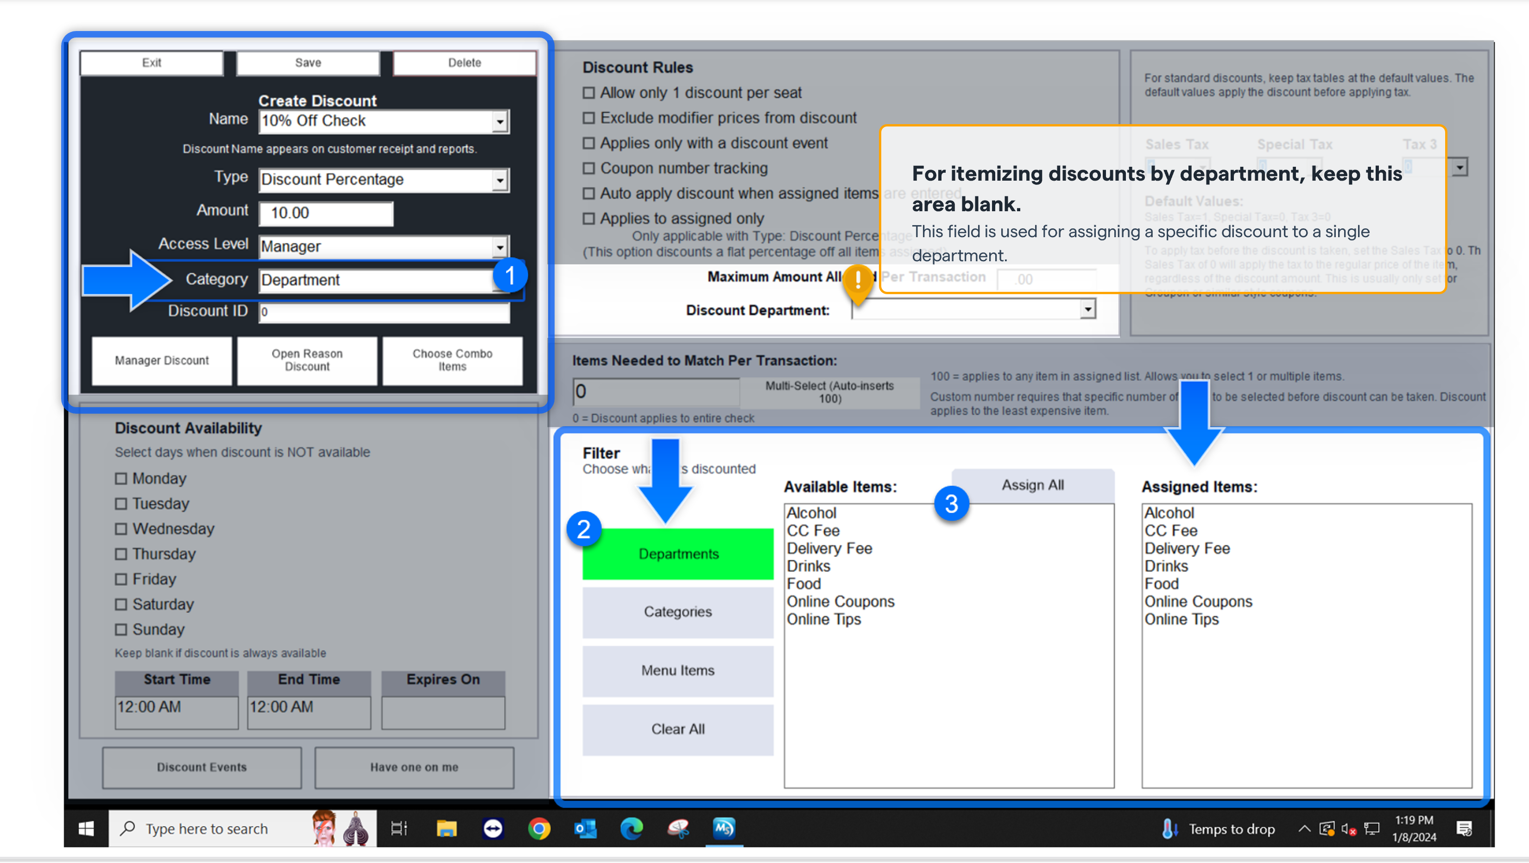
Task: Check the Coupon number tracking box
Action: click(x=588, y=169)
